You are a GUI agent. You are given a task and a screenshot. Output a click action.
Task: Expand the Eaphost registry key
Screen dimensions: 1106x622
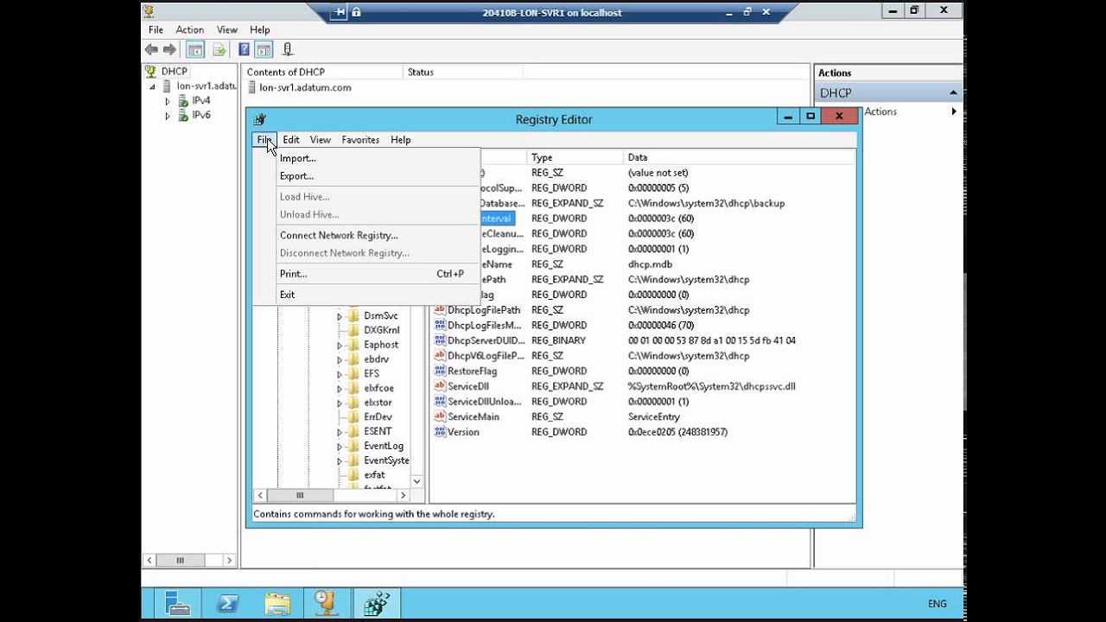(x=340, y=345)
